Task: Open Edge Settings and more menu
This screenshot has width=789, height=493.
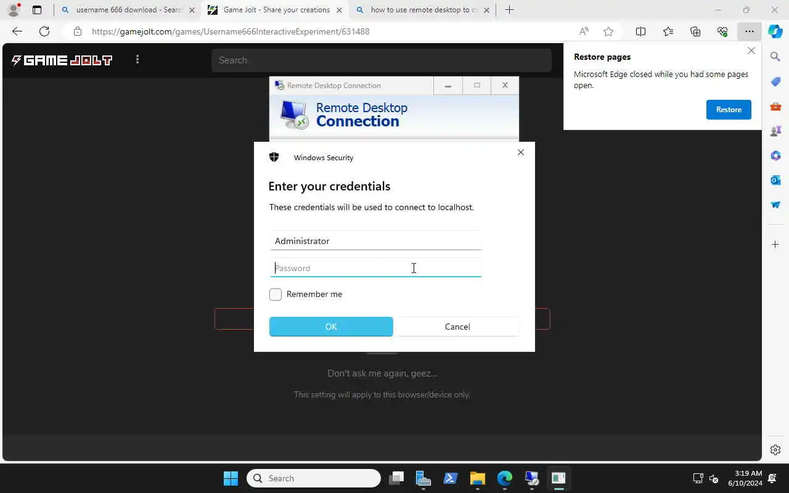Action: click(750, 31)
